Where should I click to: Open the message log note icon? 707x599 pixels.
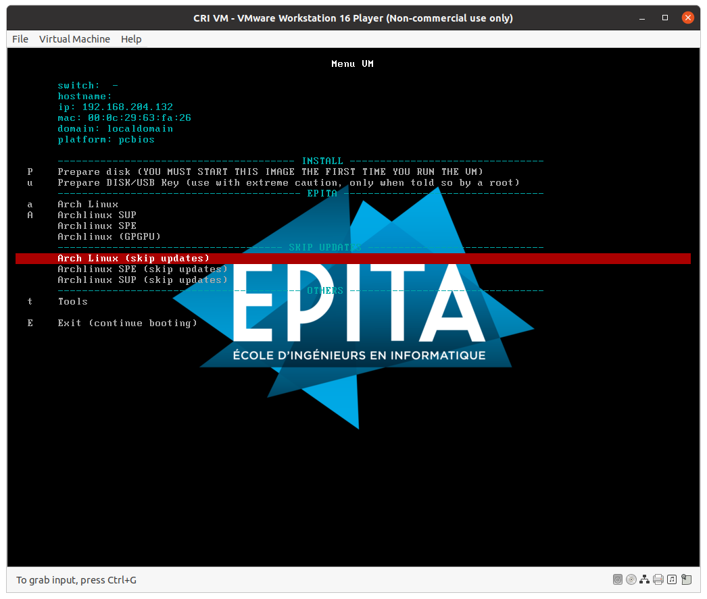tap(686, 579)
